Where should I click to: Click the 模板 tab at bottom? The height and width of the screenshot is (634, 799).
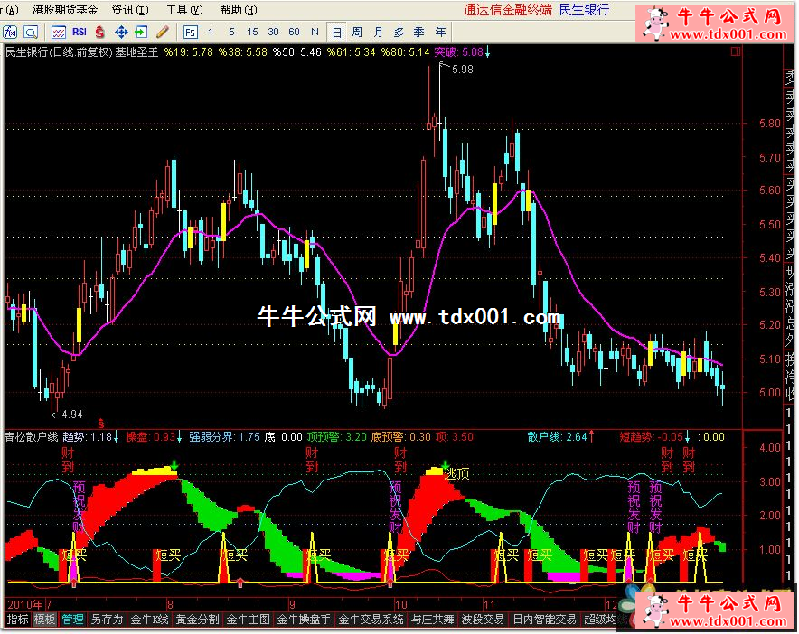click(x=44, y=620)
